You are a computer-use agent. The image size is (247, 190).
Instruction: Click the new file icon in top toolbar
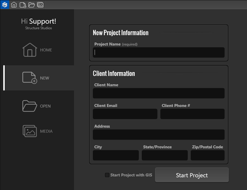click(23, 5)
